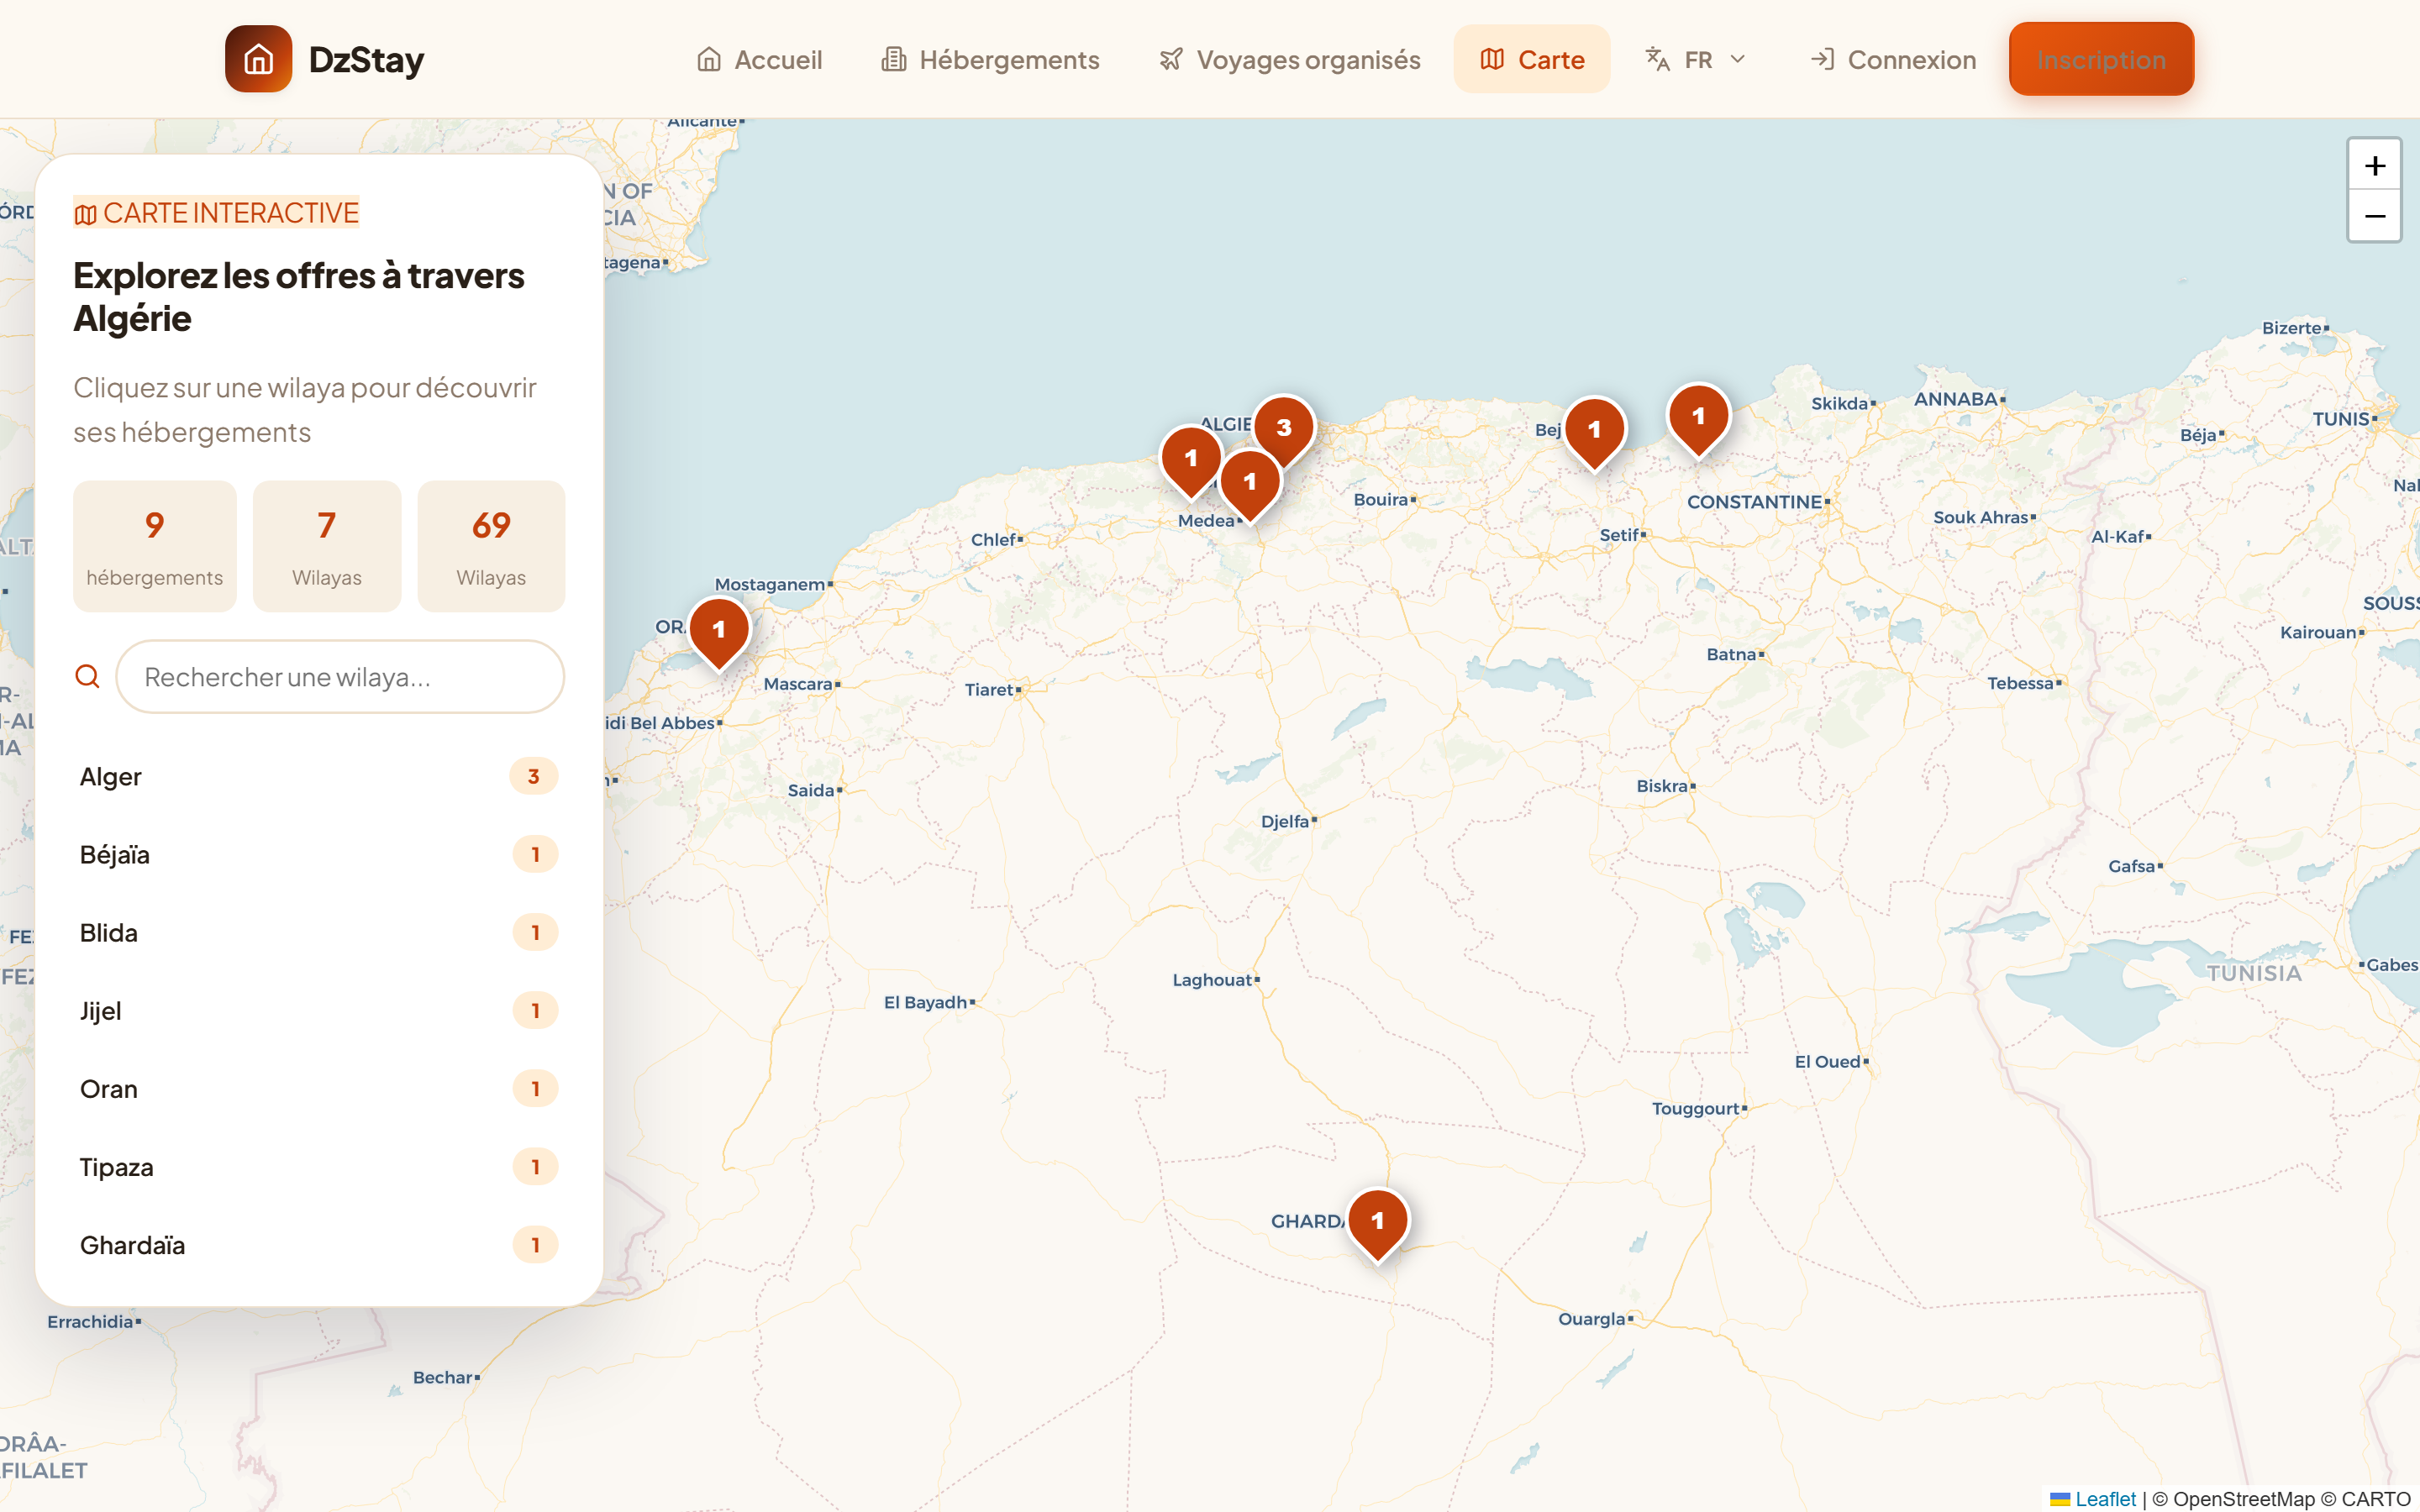Image resolution: width=2420 pixels, height=1512 pixels.
Task: Open the DzStay brand name link
Action: [366, 59]
